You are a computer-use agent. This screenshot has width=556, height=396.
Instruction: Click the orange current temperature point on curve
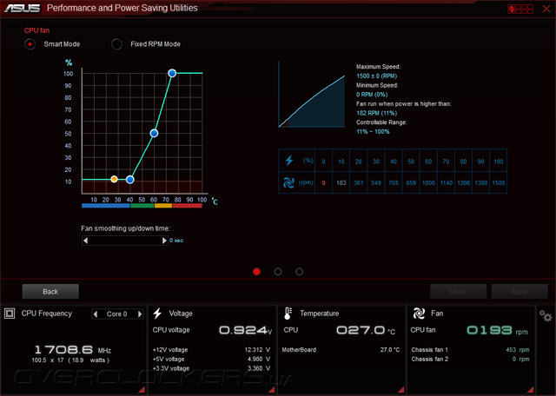114,179
